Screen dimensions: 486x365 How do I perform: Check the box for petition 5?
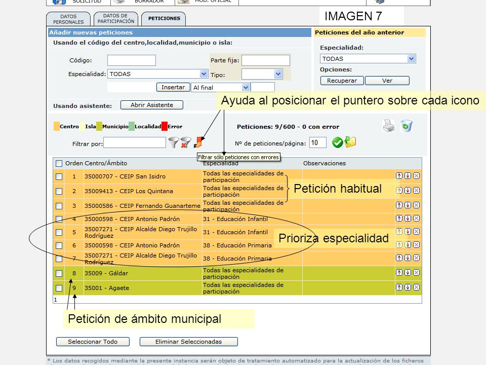coord(59,233)
